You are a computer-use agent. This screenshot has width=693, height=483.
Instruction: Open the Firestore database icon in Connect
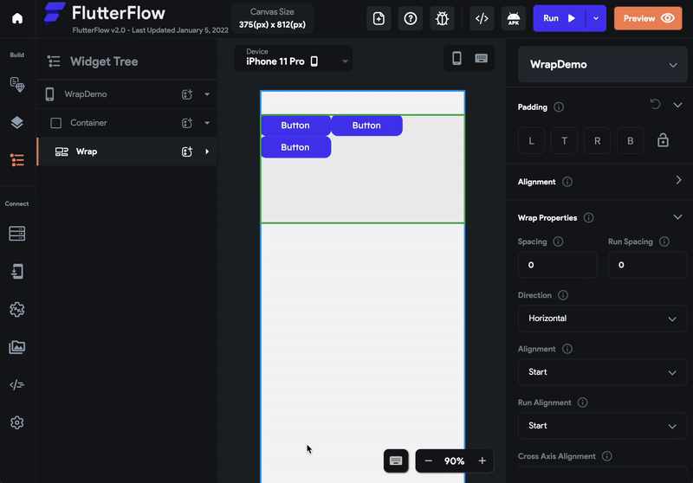pos(17,234)
